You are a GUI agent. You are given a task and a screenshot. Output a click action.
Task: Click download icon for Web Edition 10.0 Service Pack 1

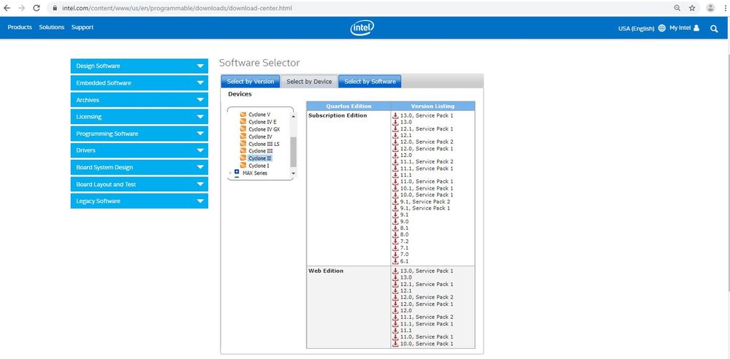pyautogui.click(x=396, y=344)
